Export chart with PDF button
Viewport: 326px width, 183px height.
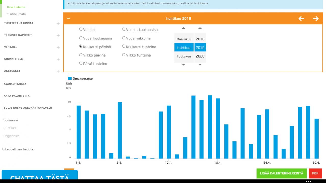coord(315,173)
